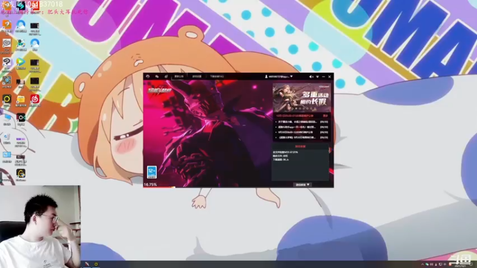
Task: Click the 12+ age rating badge
Action: 152,172
